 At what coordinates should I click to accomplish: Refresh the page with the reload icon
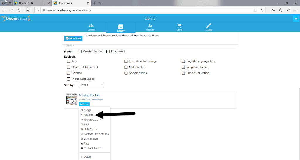coord(20,10)
